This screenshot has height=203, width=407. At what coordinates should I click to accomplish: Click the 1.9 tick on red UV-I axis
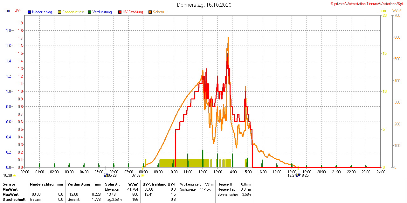click(x=20, y=23)
